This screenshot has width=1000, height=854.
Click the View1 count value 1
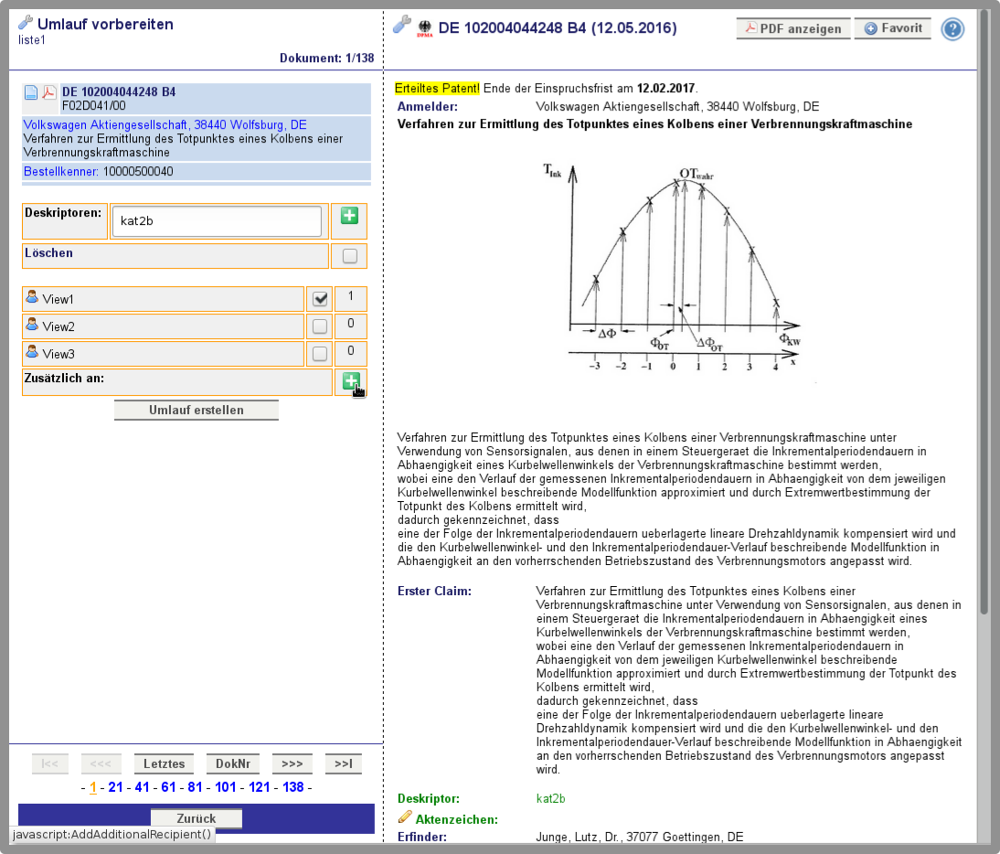click(351, 296)
